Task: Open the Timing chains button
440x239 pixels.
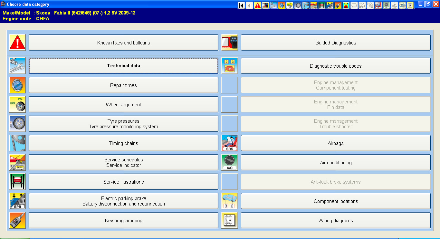Action: [123, 143]
